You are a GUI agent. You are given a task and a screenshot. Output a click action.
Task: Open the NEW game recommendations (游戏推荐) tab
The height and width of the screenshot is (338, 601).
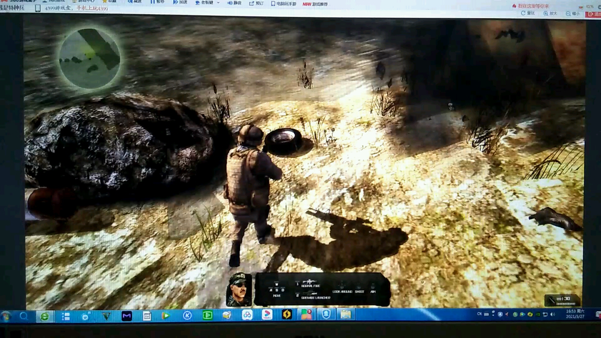pos(315,4)
